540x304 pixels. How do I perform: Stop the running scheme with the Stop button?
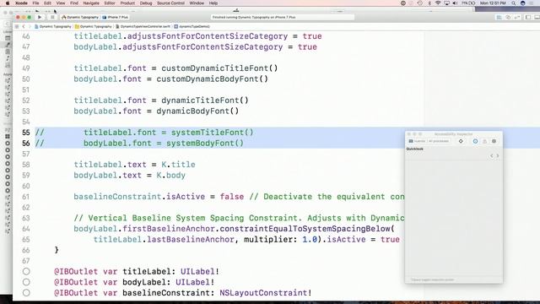coord(52,17)
